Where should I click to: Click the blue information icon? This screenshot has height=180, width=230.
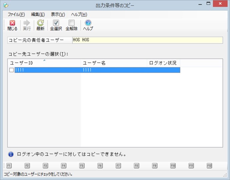11,154
